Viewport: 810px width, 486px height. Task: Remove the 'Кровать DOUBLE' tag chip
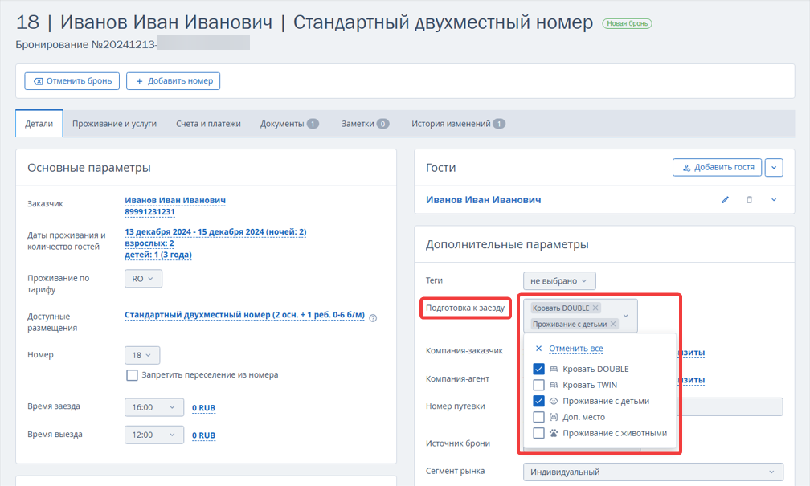pyautogui.click(x=595, y=308)
